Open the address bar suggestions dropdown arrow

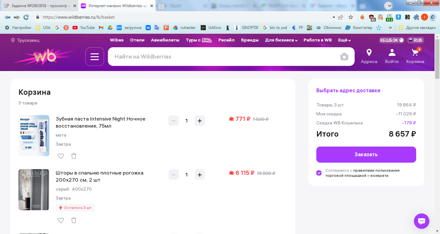point(333,17)
